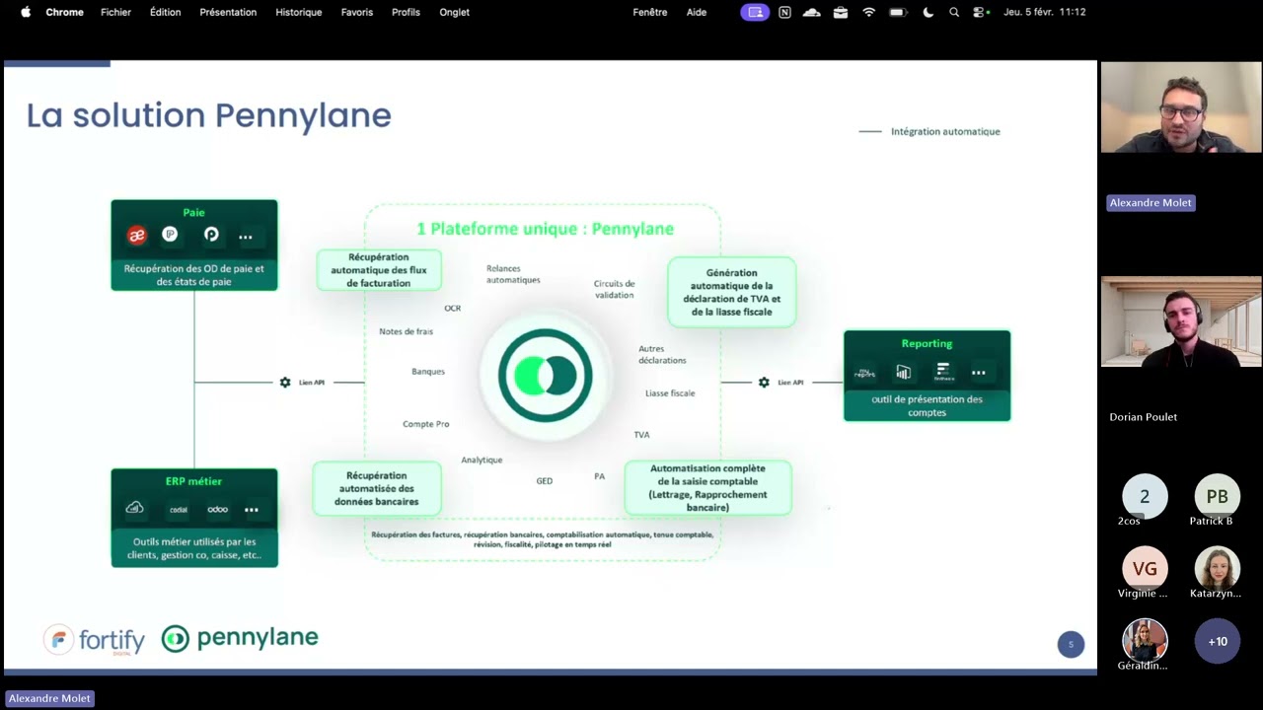
Task: Click the Alexandre Molet name tag under his video
Action: click(x=1151, y=202)
